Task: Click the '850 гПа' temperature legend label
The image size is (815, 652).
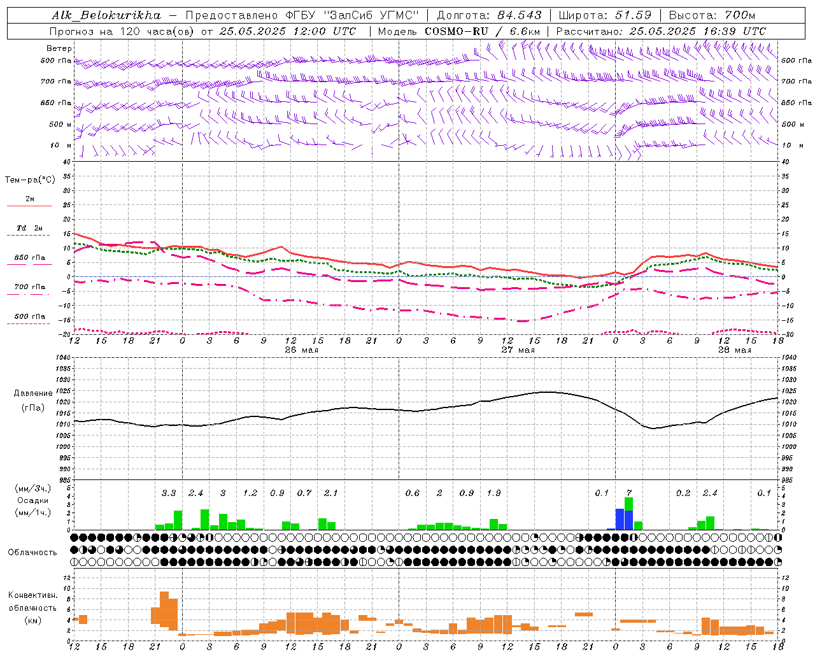Action: click(x=30, y=258)
